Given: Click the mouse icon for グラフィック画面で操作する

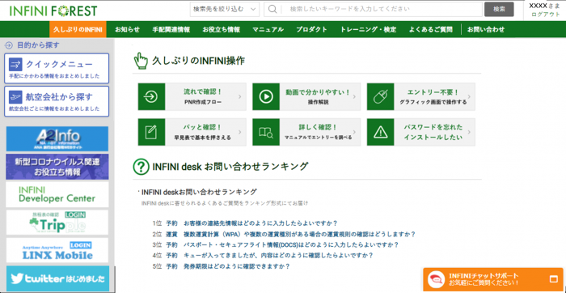Looking at the screenshot, I should pyautogui.click(x=381, y=96).
